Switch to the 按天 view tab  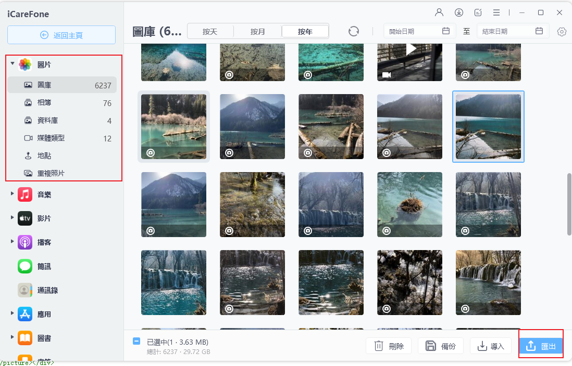point(210,32)
